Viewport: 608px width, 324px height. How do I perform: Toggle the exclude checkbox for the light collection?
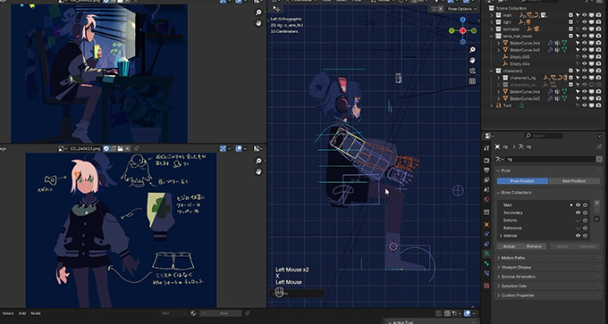[570, 22]
